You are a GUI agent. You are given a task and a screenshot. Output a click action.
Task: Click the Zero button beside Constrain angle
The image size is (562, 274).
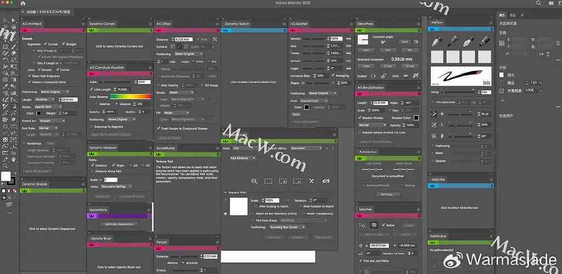tap(404, 42)
